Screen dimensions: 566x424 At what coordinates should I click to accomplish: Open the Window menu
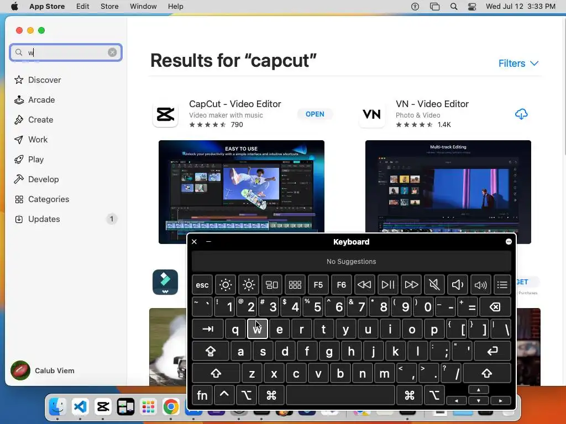[x=143, y=6]
